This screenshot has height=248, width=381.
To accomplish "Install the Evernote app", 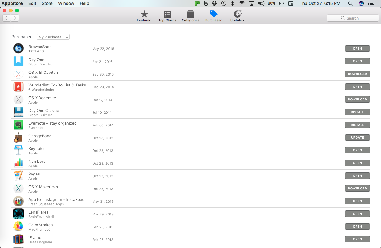I will point(357,125).
